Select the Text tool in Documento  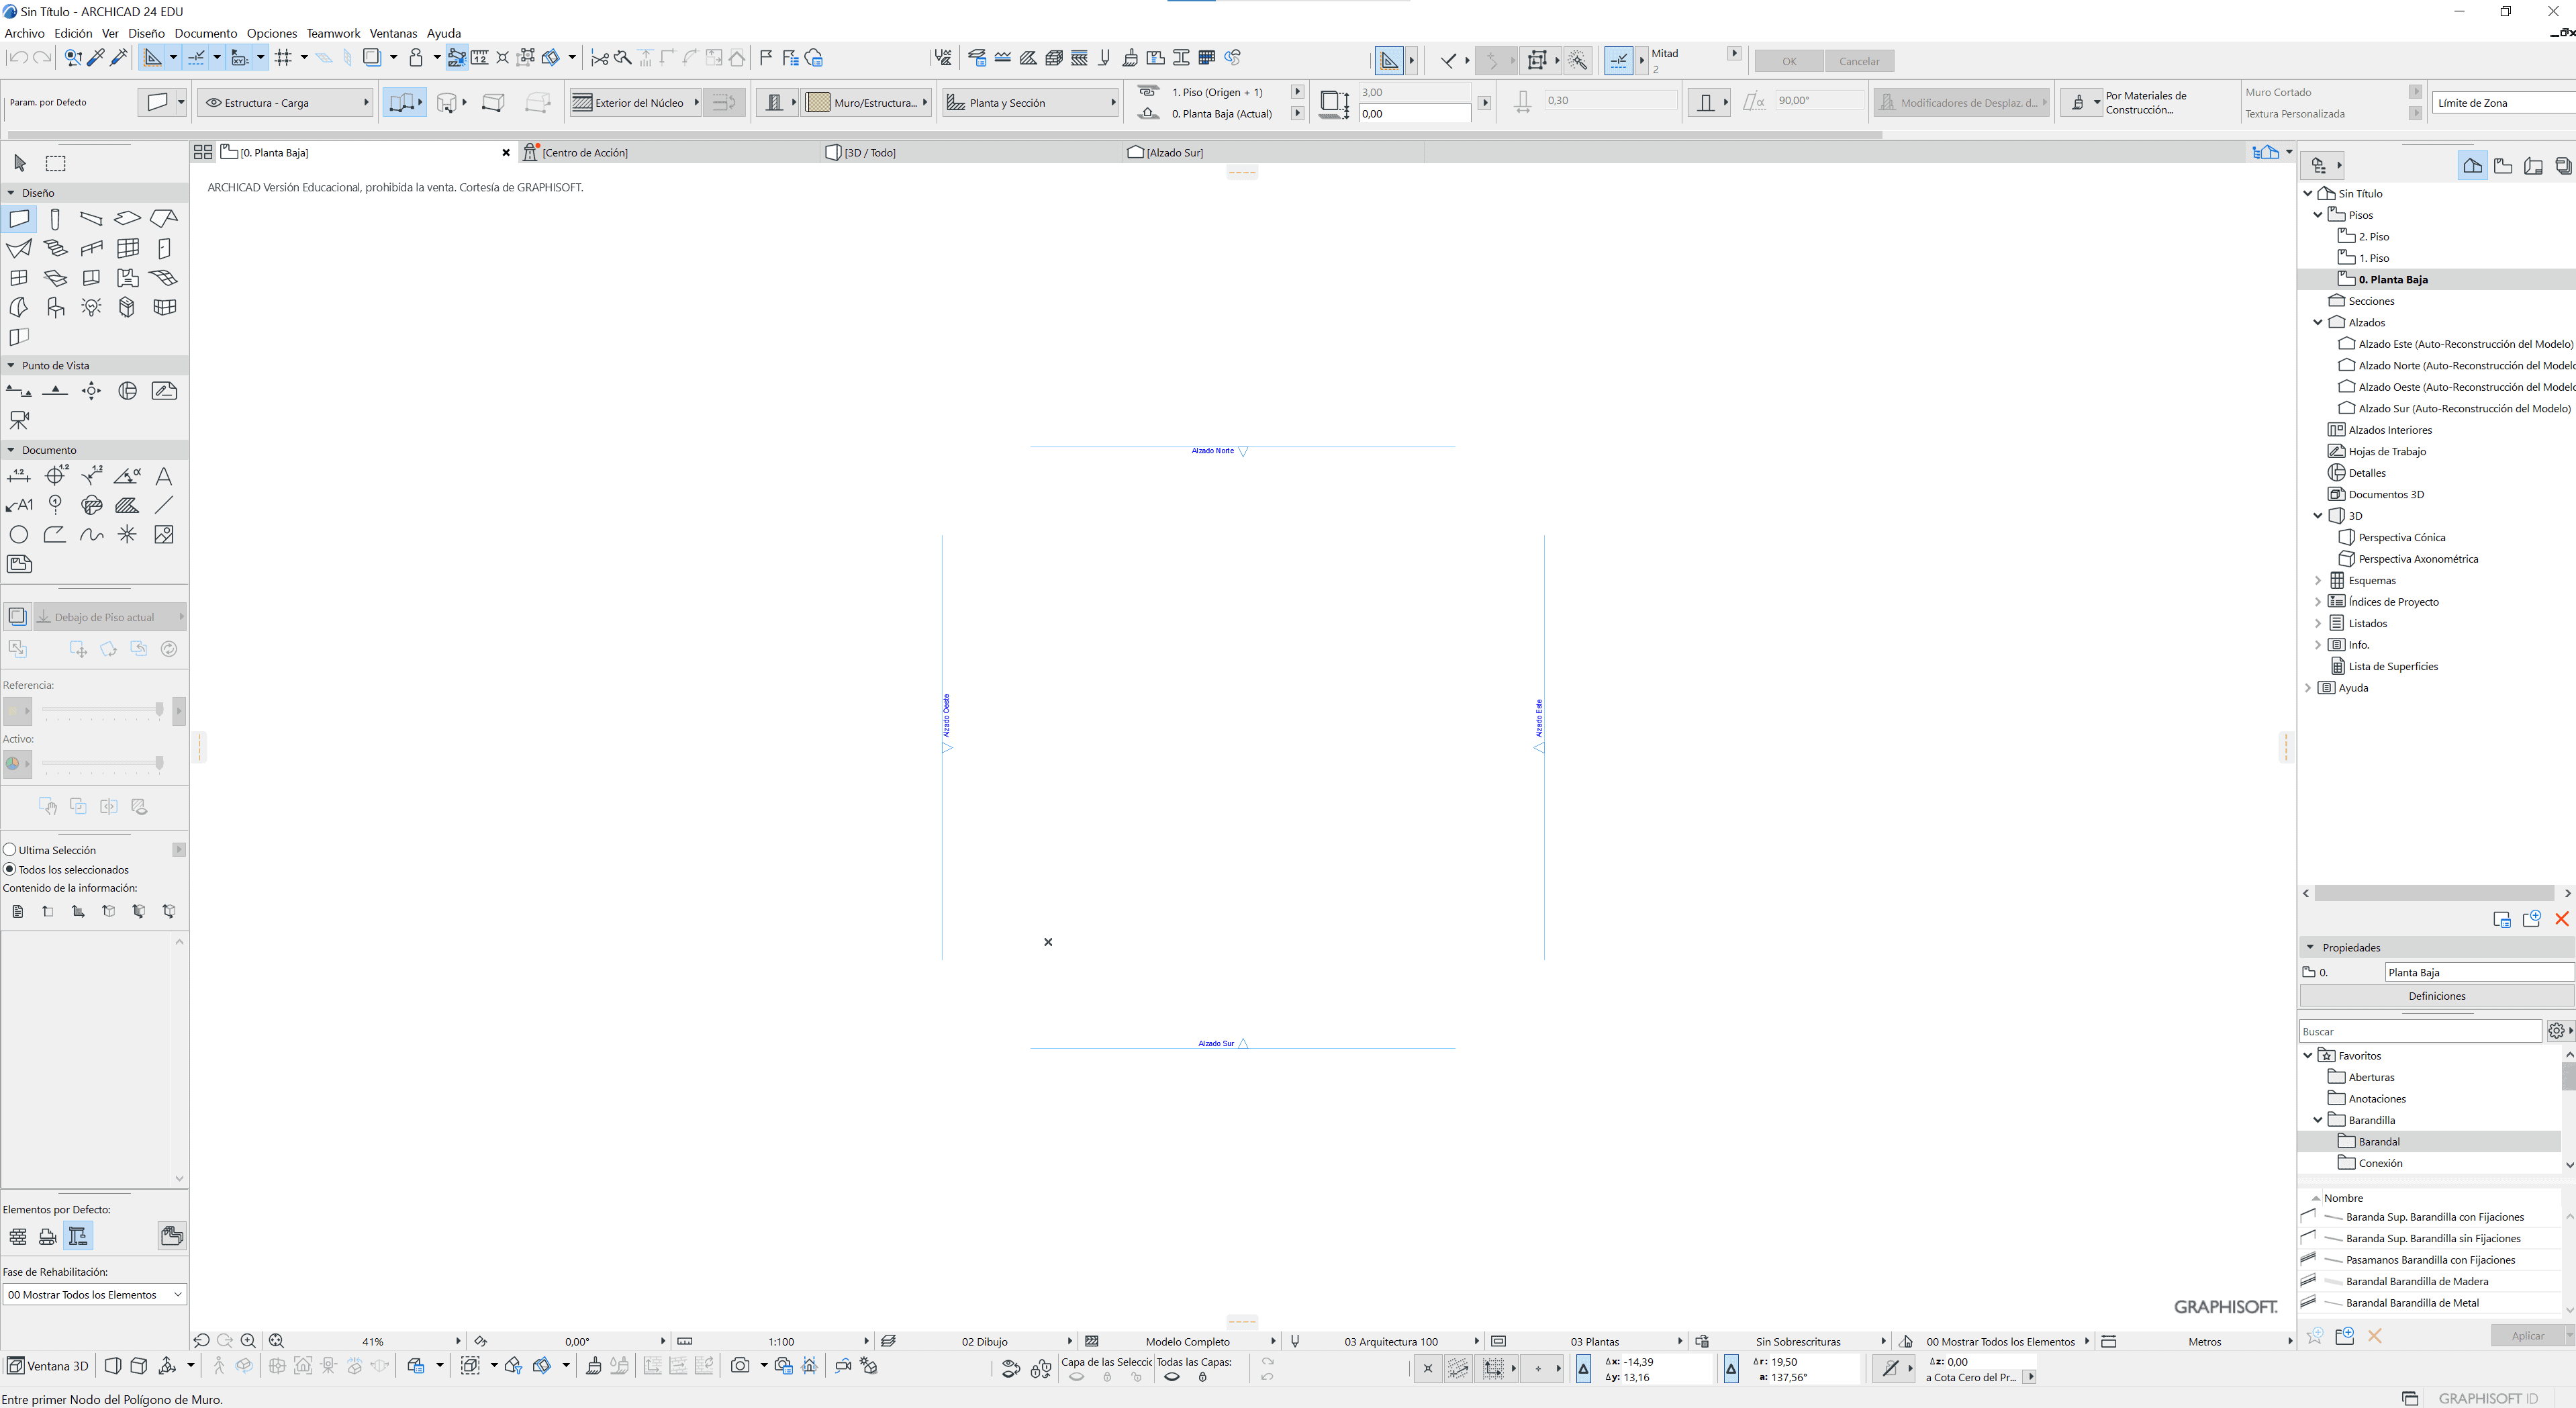[x=164, y=476]
